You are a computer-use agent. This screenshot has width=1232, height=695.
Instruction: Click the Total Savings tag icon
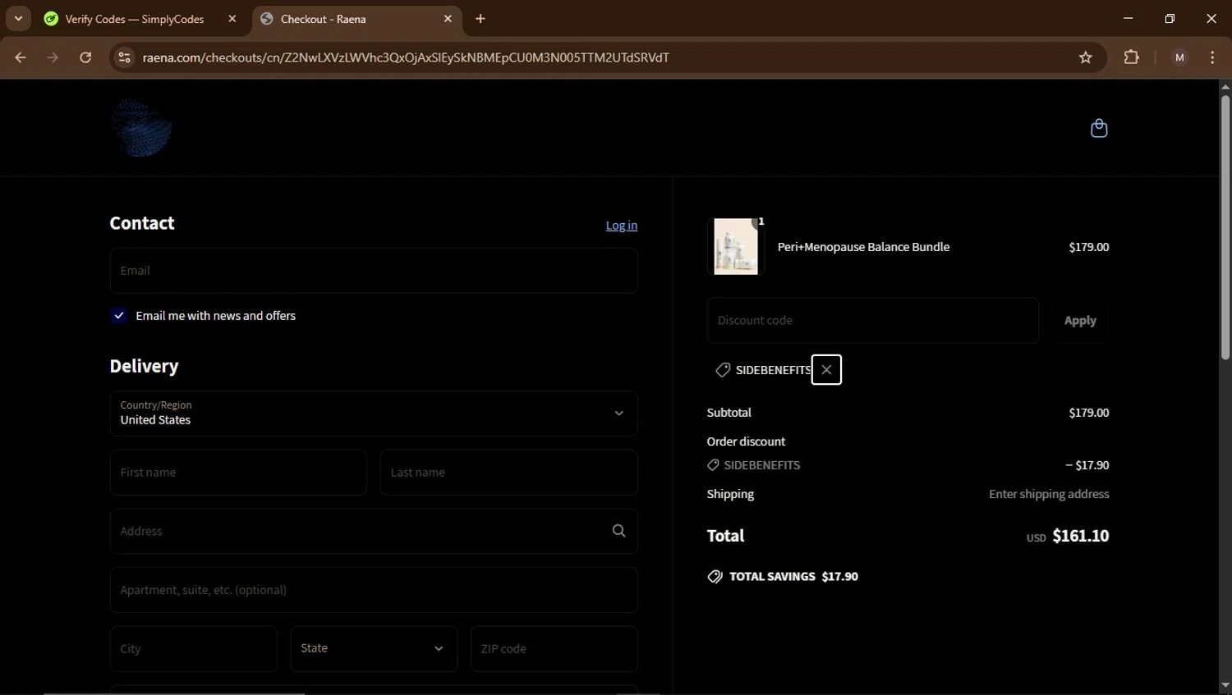click(x=715, y=576)
